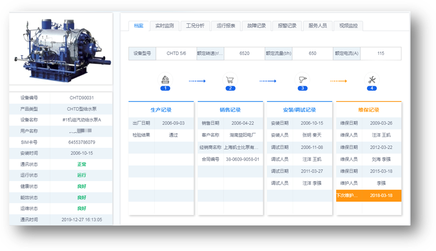Viewport: 436px width, 251px height.
Task: Select the 维保记录 card header
Action: (x=369, y=110)
